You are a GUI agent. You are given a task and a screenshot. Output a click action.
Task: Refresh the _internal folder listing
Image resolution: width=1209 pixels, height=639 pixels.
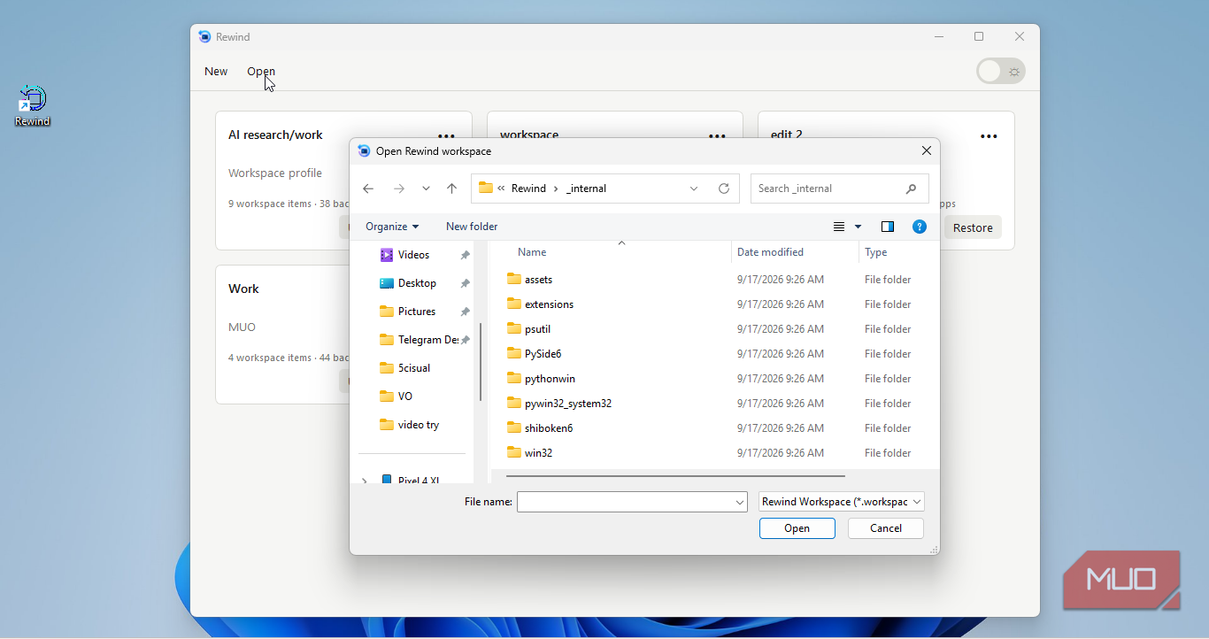[x=724, y=189]
